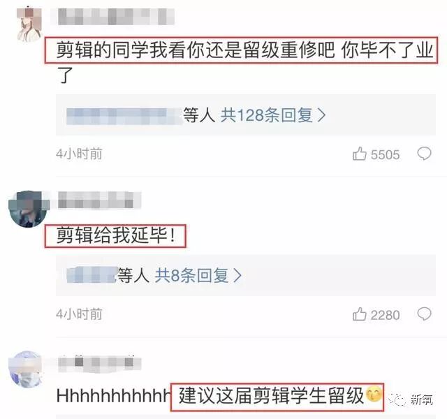
Task: Click blurred replier name before 128 replies
Action: coord(124,117)
